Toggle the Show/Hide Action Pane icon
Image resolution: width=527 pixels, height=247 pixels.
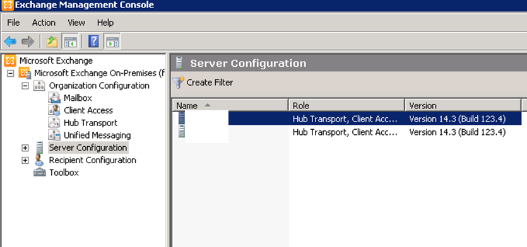(112, 42)
